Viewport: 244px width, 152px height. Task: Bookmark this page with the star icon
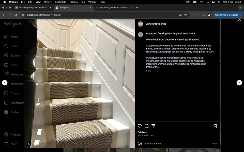pos(186,15)
